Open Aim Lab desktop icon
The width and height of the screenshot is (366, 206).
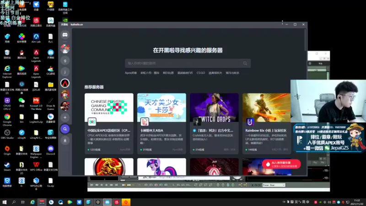click(x=36, y=38)
